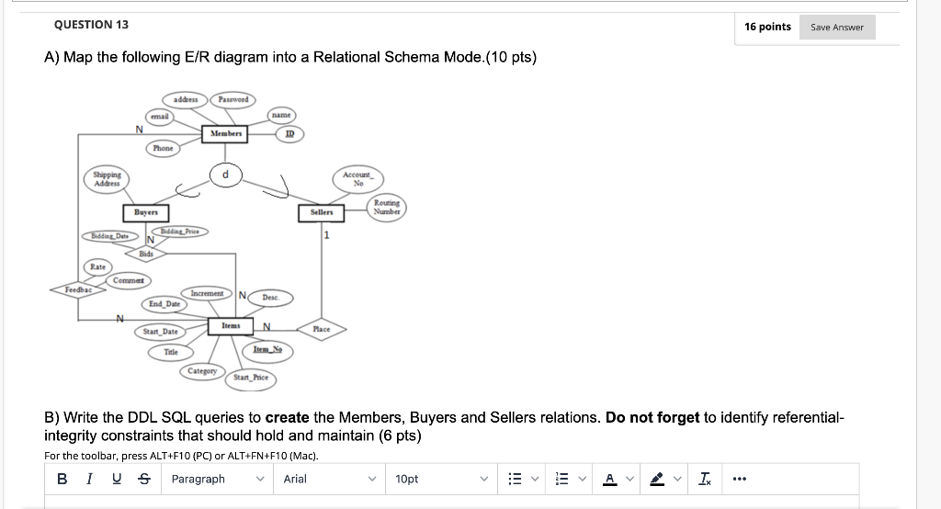941x509 pixels.
Task: Expand bullet list style options arrow
Action: [535, 479]
